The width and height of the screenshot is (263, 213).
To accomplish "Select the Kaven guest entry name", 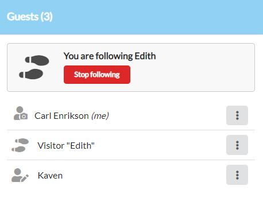I will (x=50, y=176).
